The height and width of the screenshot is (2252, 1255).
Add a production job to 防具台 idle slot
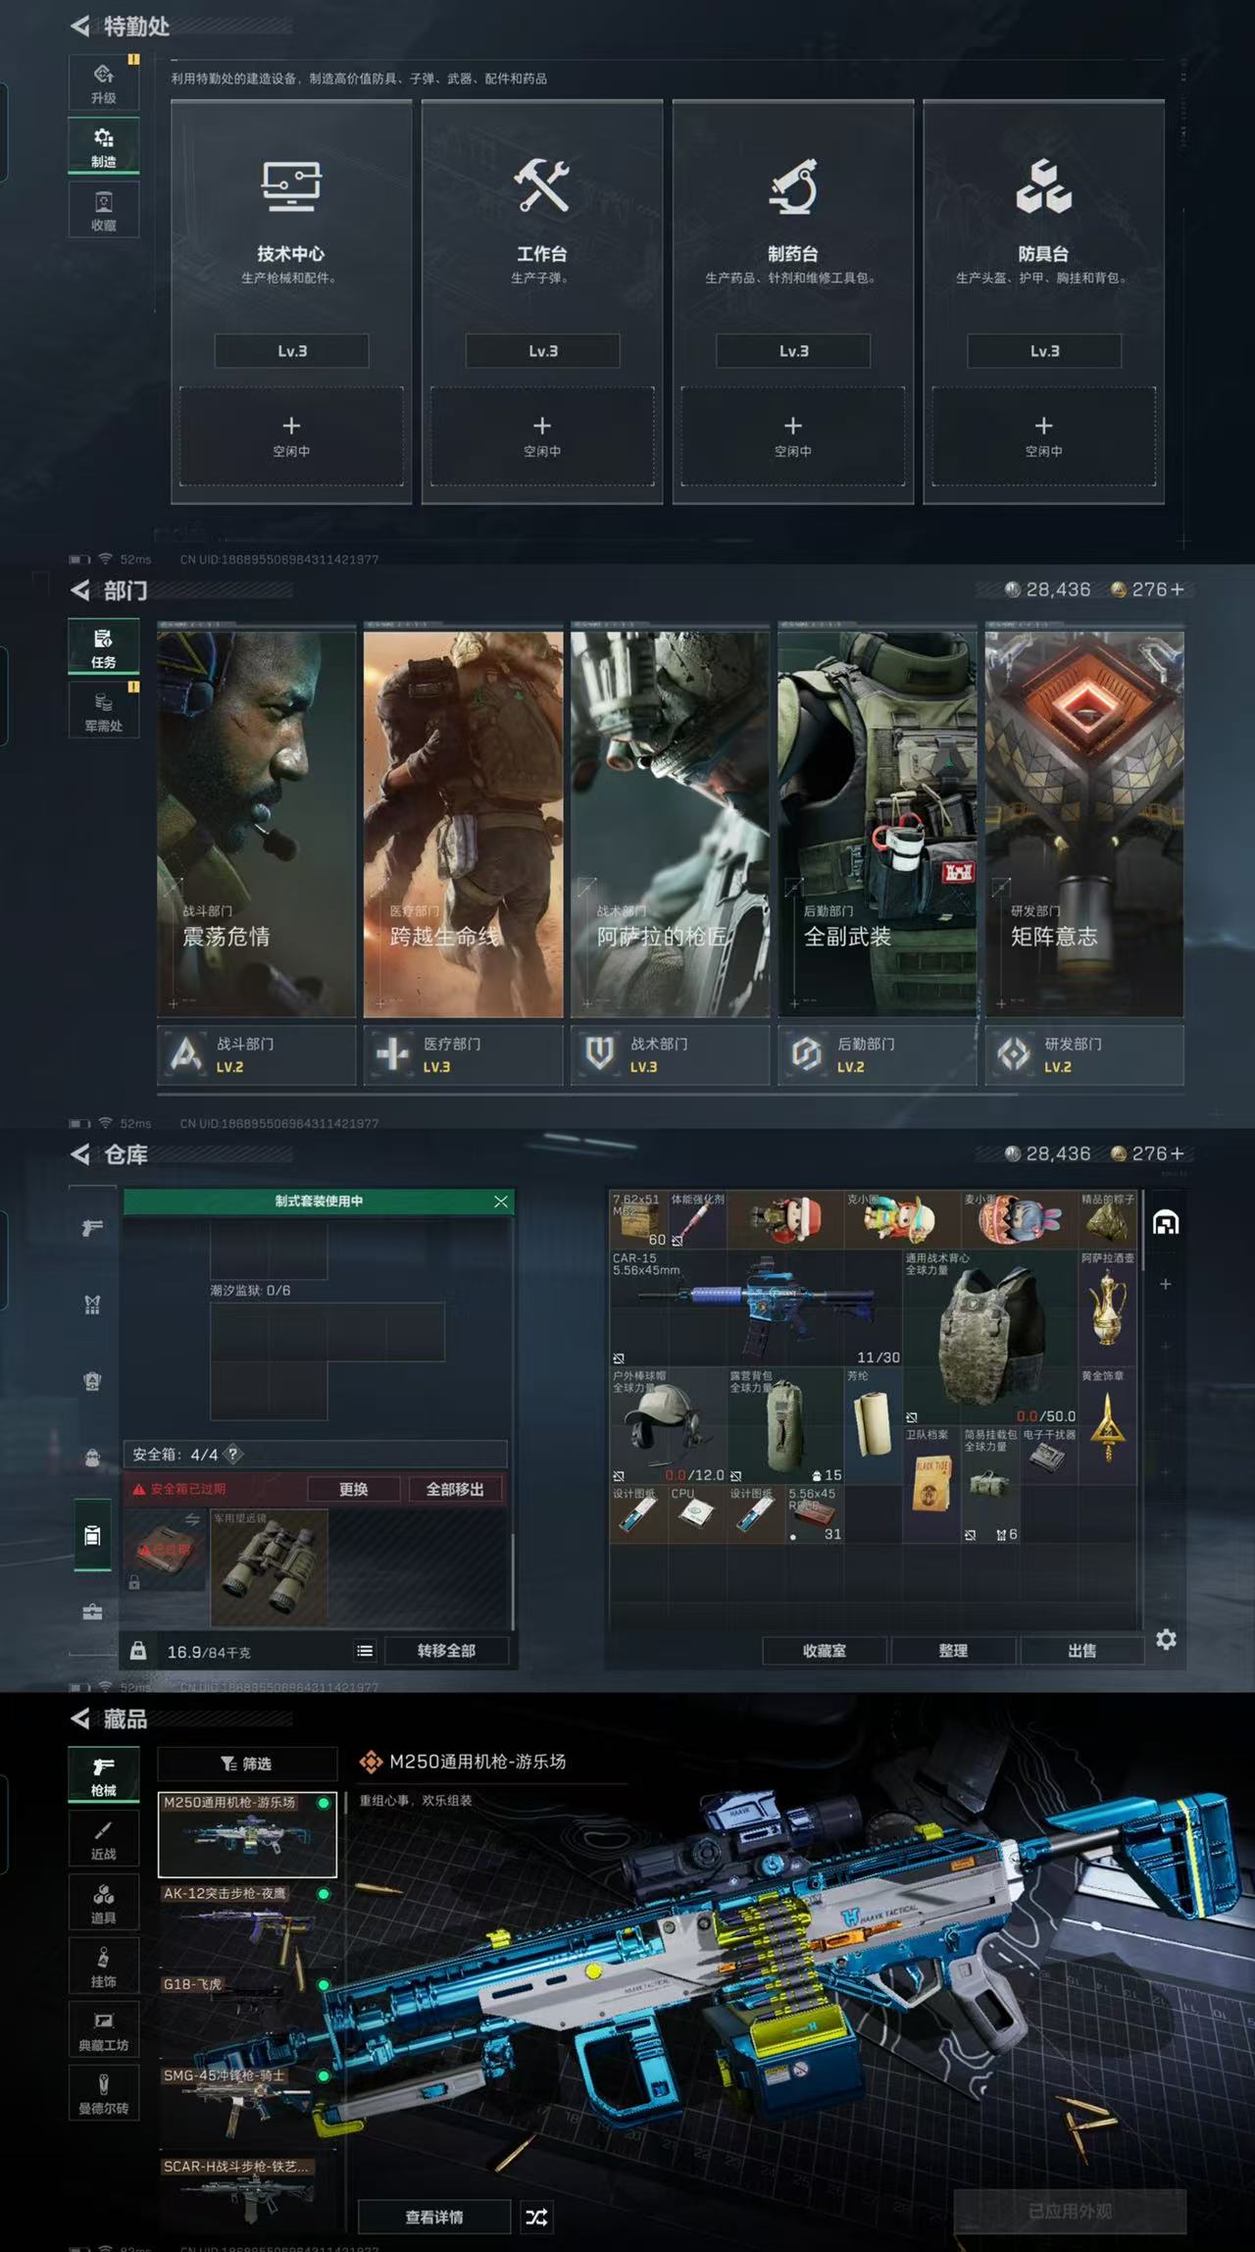tap(1044, 435)
